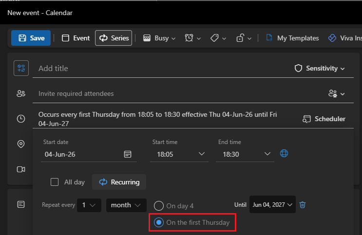
Task: Switch to single Event mode
Action: click(x=76, y=38)
